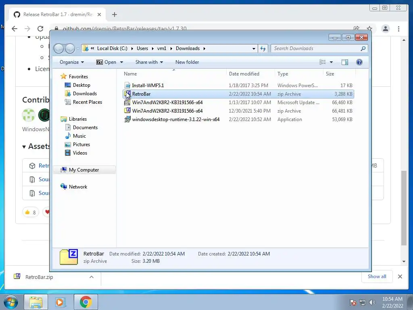Click Win7AndW2K8R2 Microsoft Update file icon

point(127,103)
